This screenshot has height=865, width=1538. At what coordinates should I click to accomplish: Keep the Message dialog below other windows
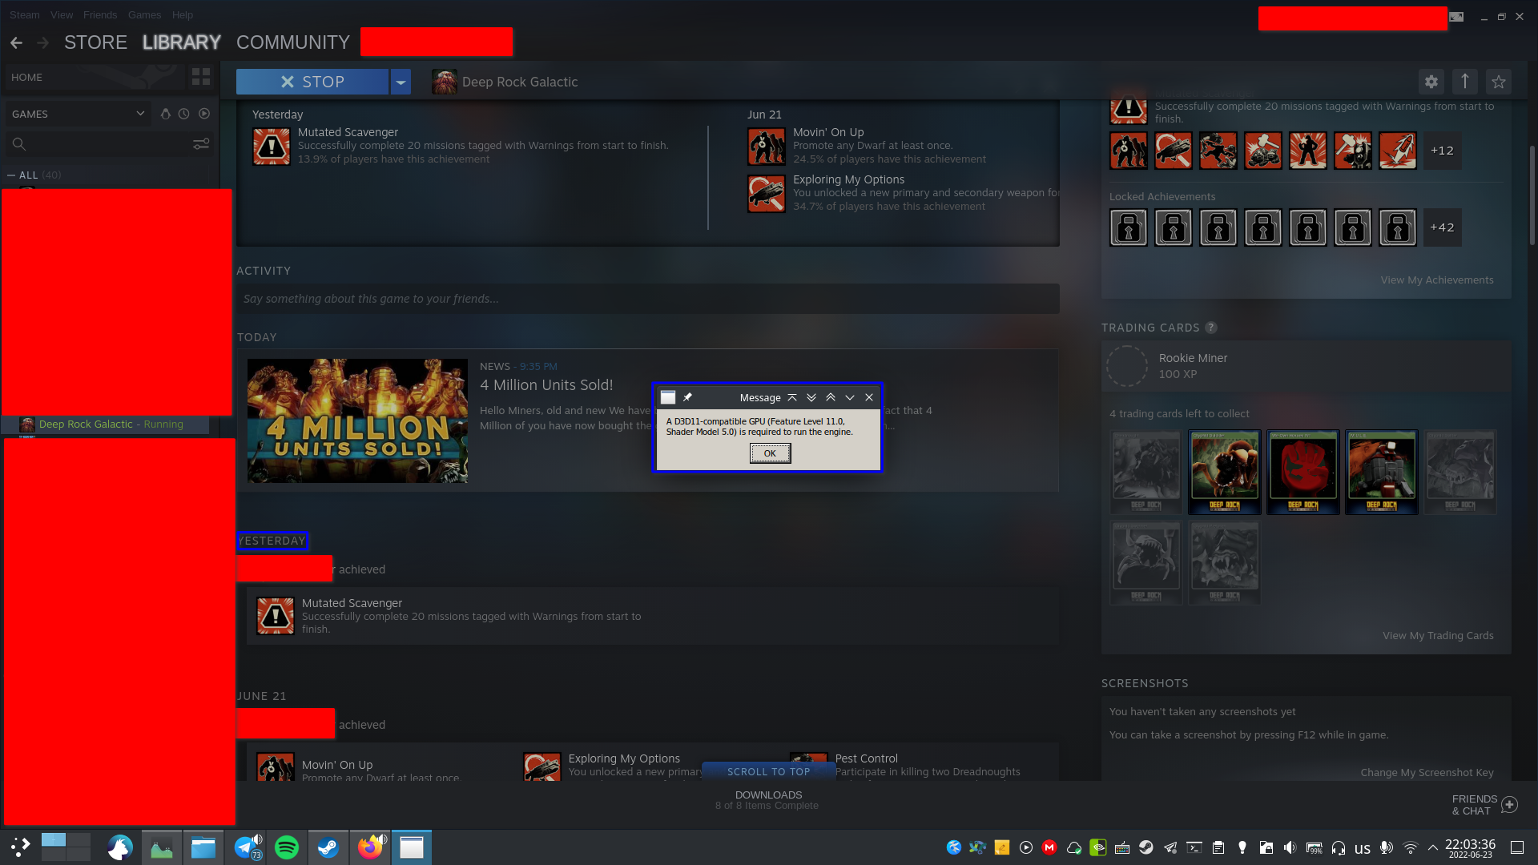811,397
